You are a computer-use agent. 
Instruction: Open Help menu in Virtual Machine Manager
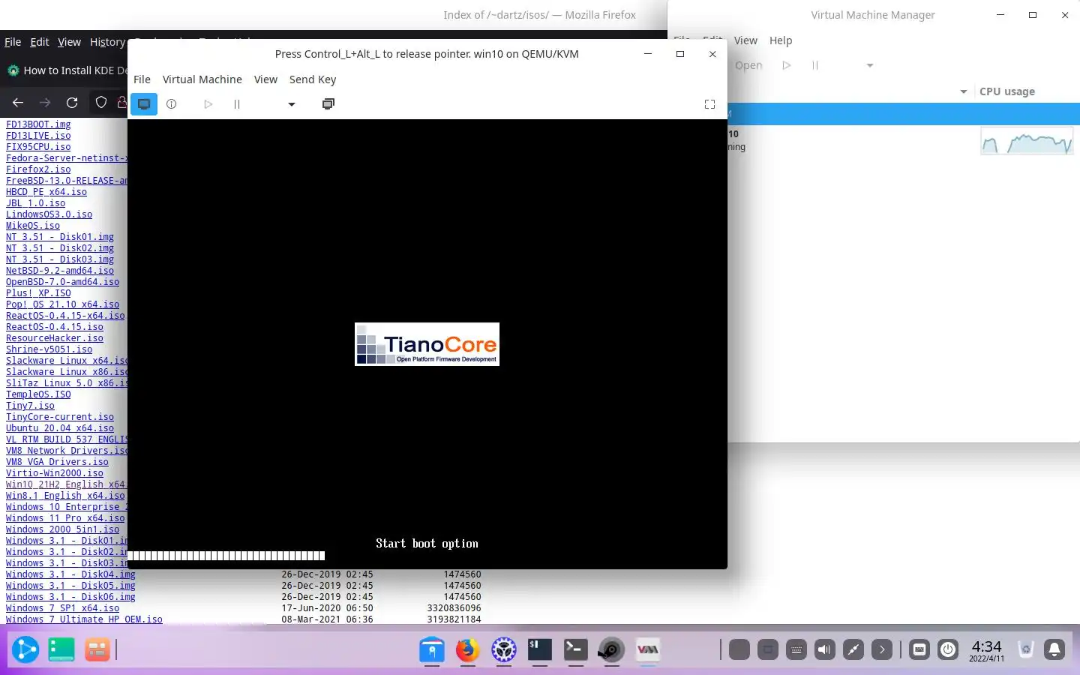coord(781,40)
